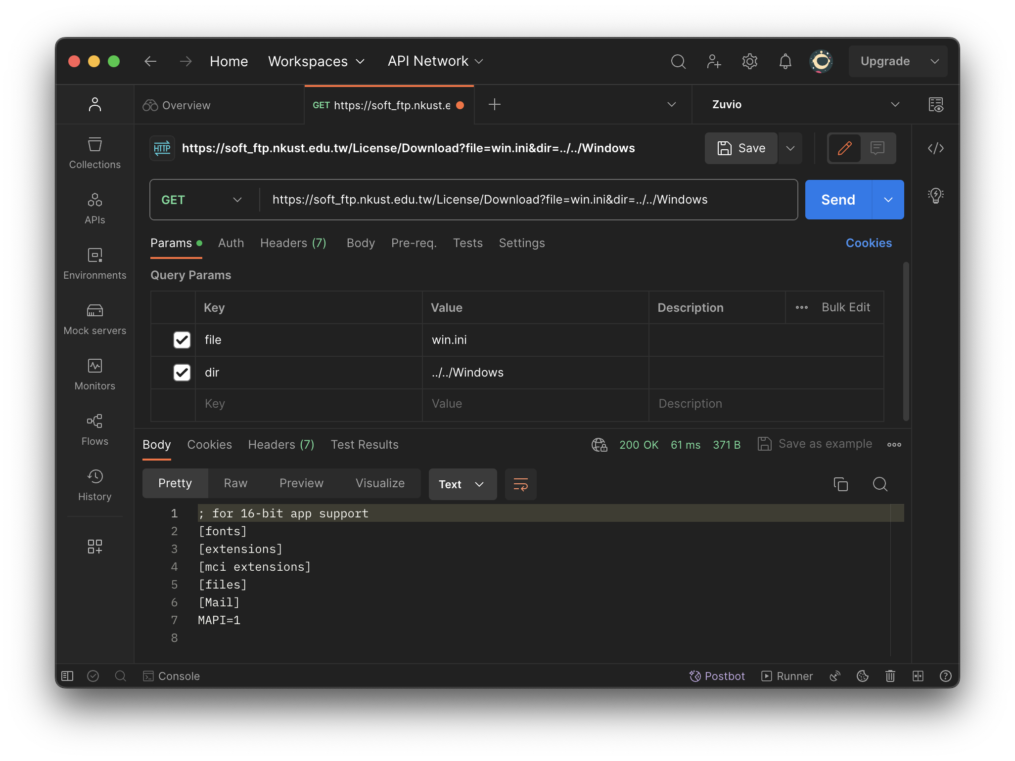Add a new request tab with plus

pyautogui.click(x=494, y=104)
